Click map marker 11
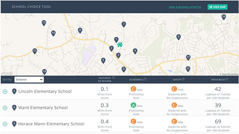Viewport: 239px width, 134px height. [188, 58]
